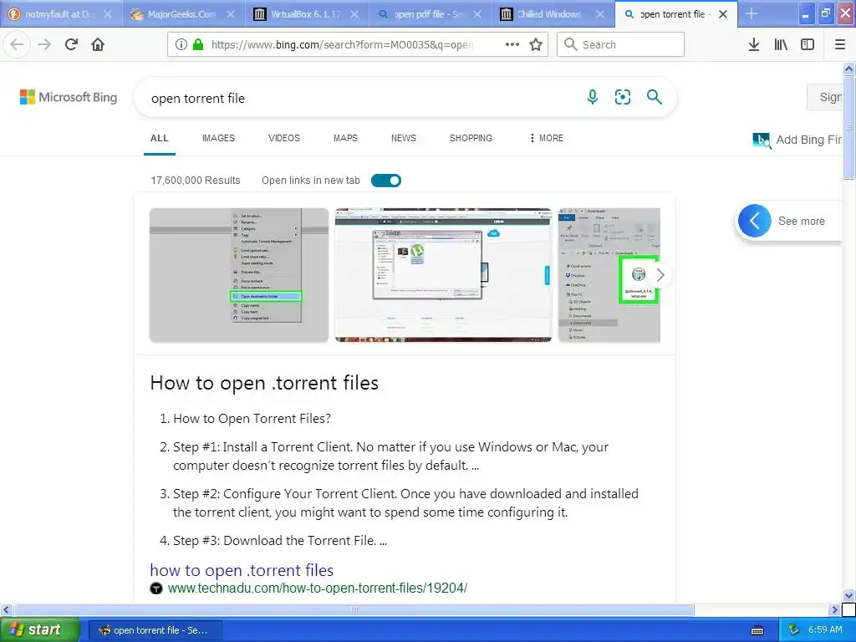The width and height of the screenshot is (856, 642).
Task: Submit search with Bing magnifier icon
Action: [654, 97]
